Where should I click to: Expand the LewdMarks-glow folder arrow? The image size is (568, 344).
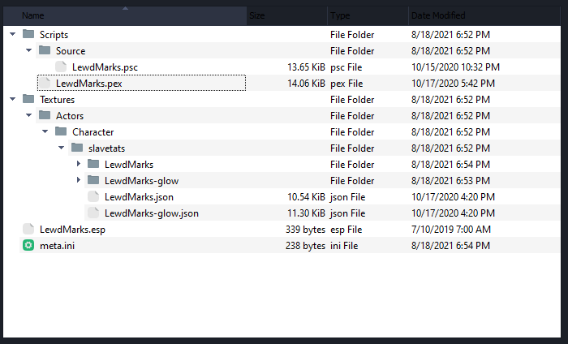coord(78,180)
